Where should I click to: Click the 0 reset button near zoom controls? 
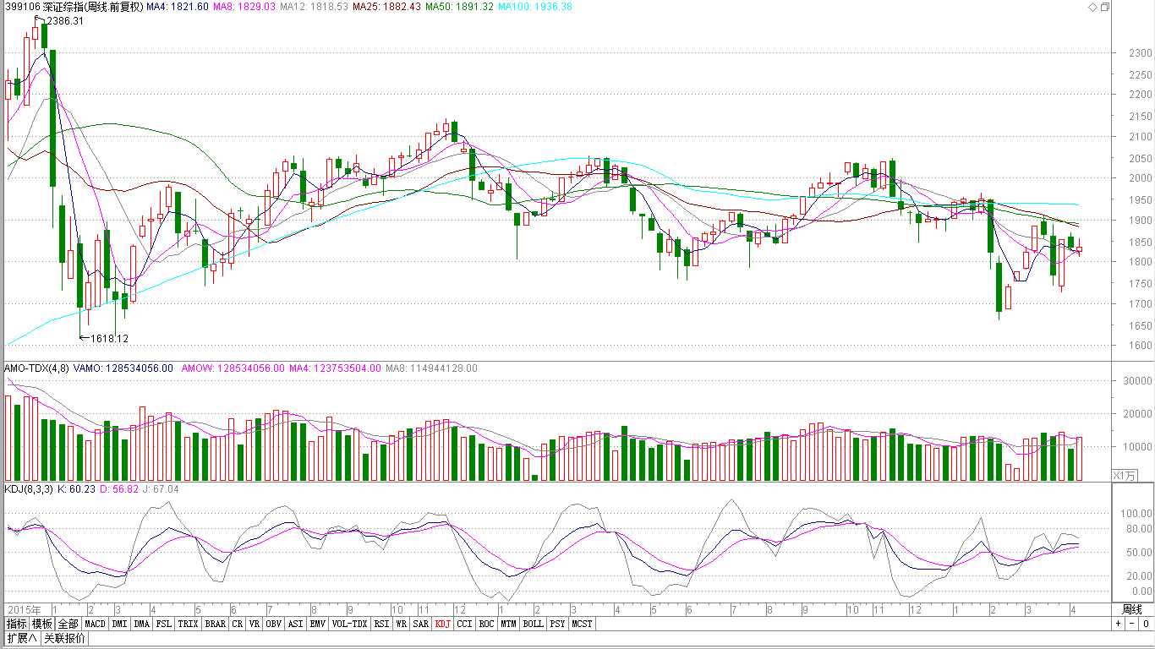pos(1145,624)
